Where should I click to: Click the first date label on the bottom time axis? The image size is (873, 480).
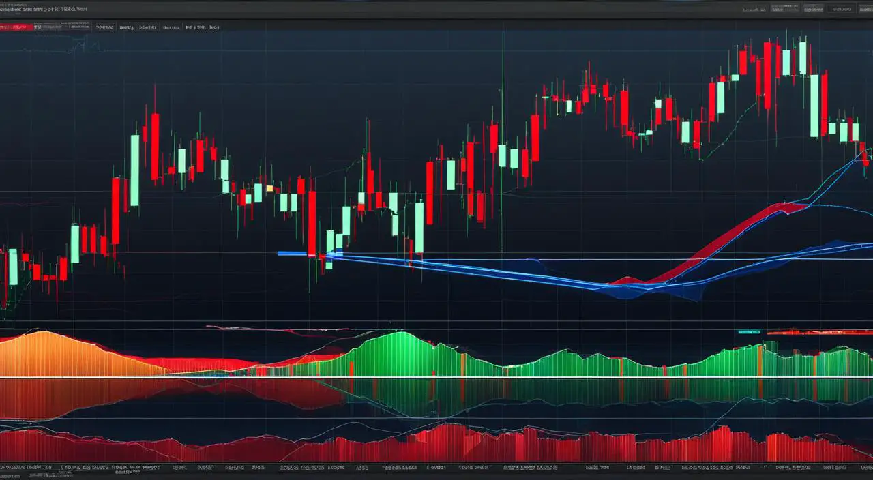click(20, 469)
